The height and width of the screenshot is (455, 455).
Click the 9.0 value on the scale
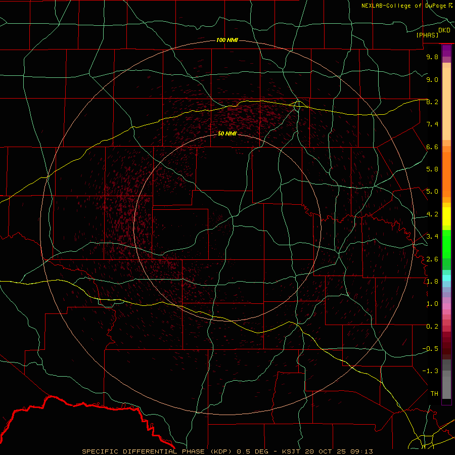(432, 79)
